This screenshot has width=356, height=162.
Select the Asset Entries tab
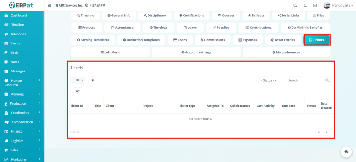(x=282, y=40)
